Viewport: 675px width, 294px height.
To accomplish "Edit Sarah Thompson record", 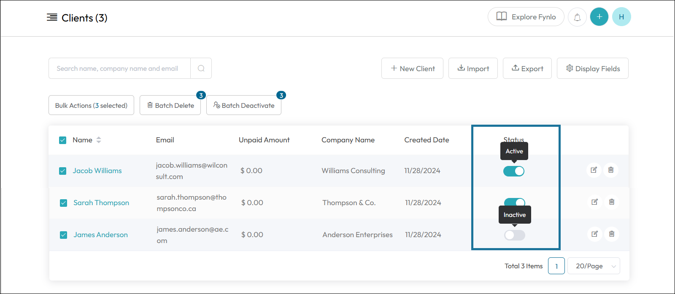I will pos(595,202).
